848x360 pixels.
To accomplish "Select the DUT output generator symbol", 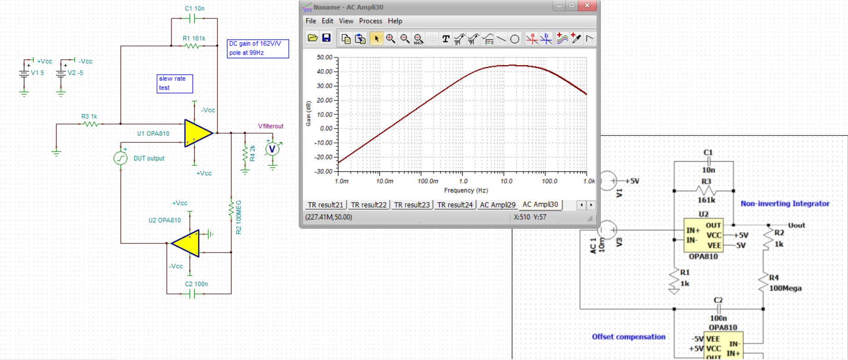I will 120,157.
